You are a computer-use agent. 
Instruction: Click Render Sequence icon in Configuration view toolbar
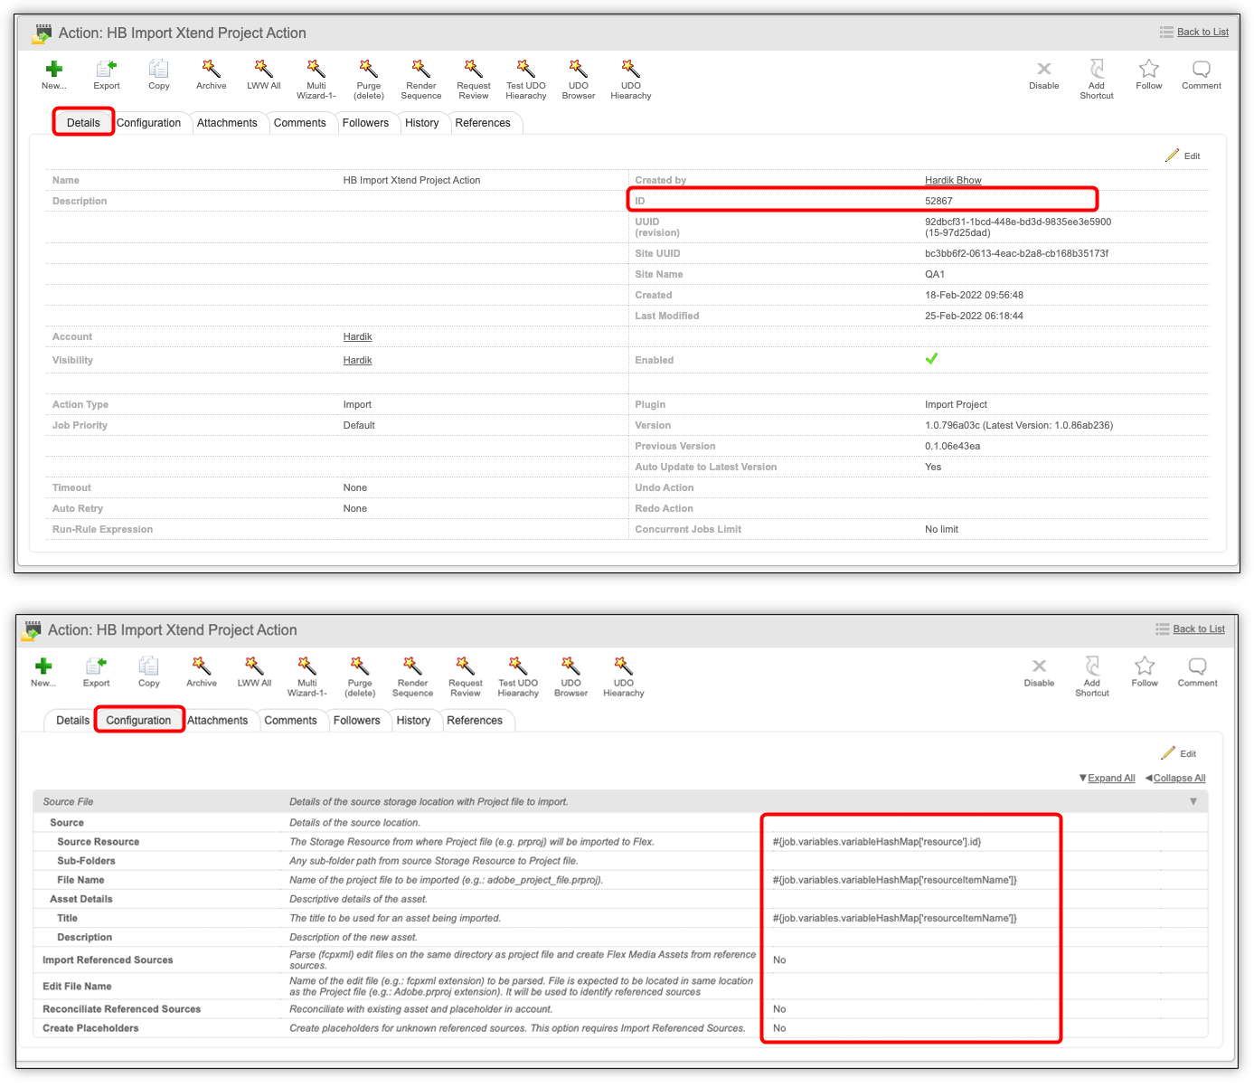(x=412, y=667)
